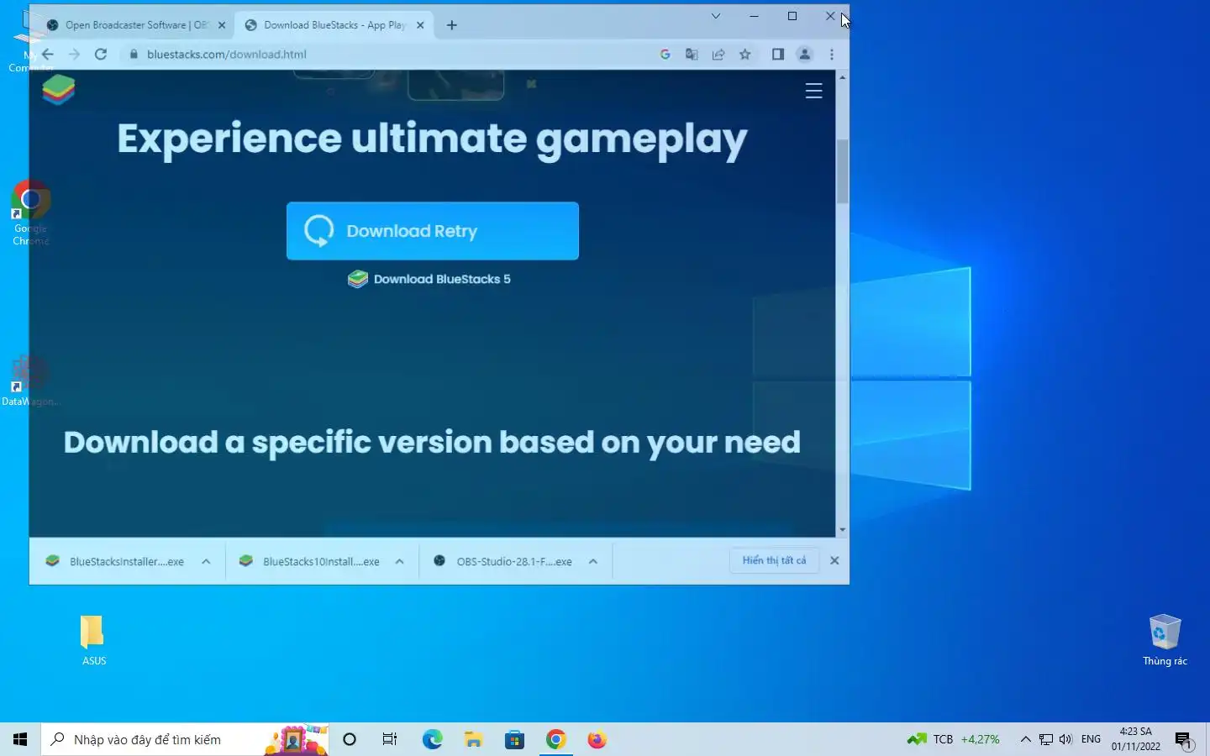Image resolution: width=1210 pixels, height=756 pixels.
Task: Click the Download BlueStacks 5 link
Action: [x=429, y=279]
